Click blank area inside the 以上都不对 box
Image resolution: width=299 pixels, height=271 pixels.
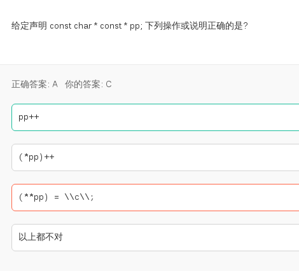click(170, 237)
